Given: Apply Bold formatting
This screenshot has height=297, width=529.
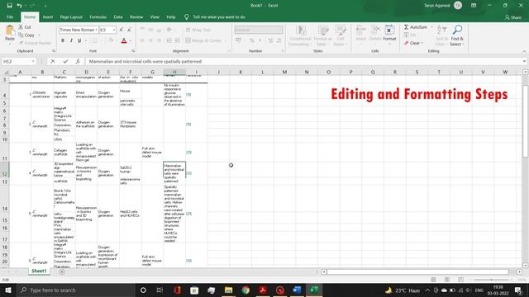Looking at the screenshot, I should coord(63,40).
